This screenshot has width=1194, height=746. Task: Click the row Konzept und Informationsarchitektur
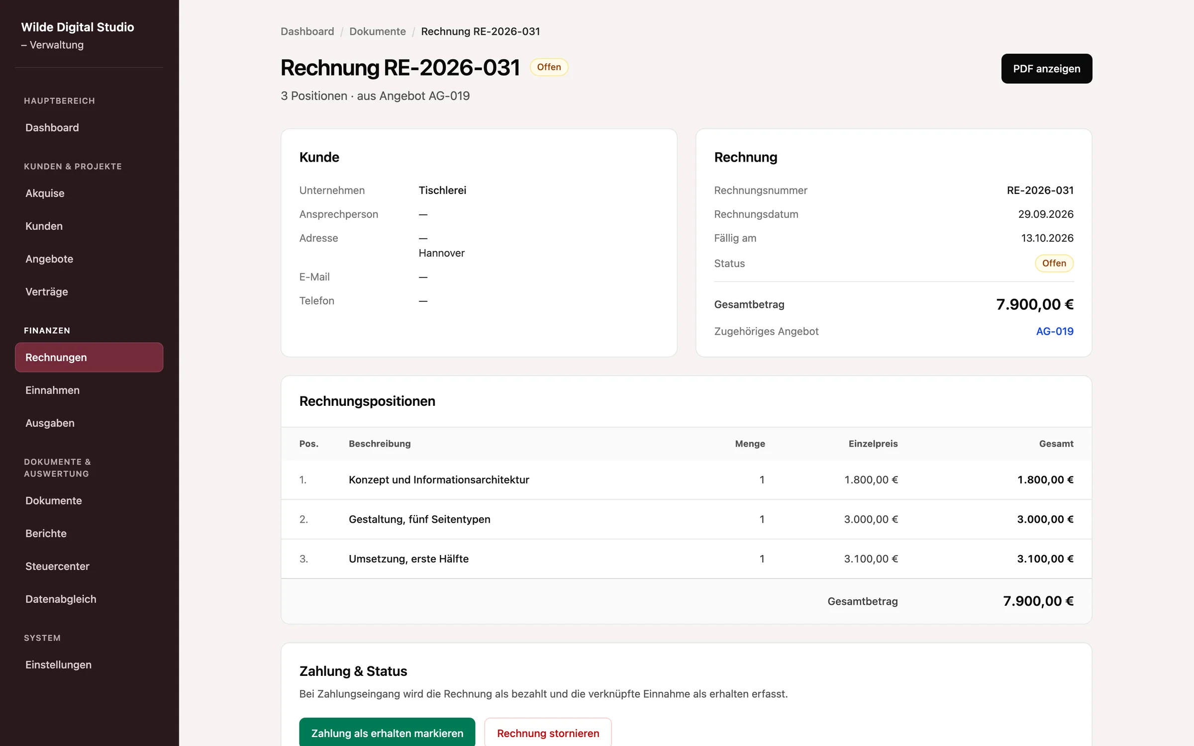tap(686, 480)
